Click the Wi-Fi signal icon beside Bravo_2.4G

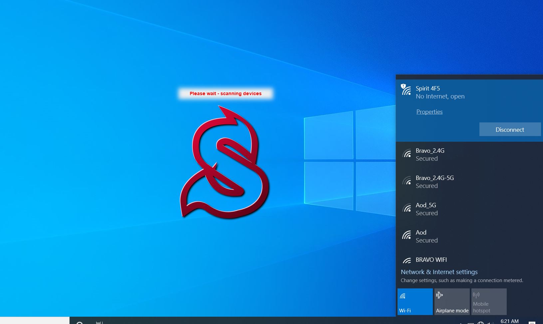tap(407, 154)
